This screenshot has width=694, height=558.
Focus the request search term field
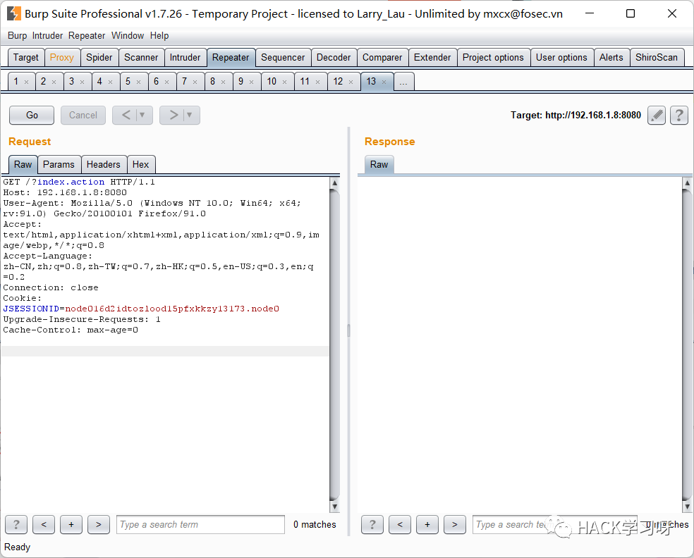(x=200, y=524)
